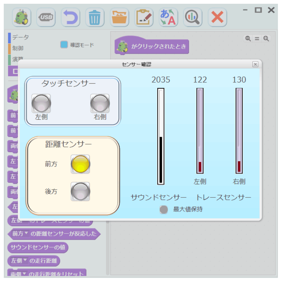
Task: Click the の距離センサーが反応した block
Action: [x=54, y=234]
